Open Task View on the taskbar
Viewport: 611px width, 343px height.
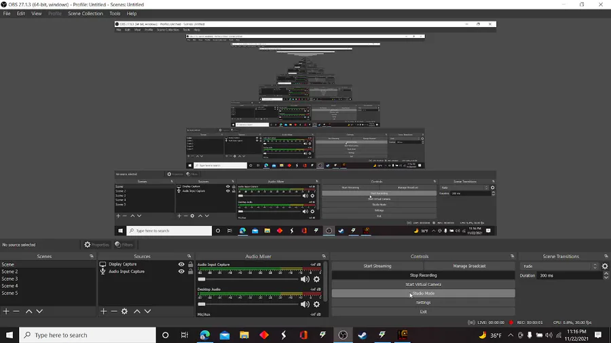pos(185,335)
